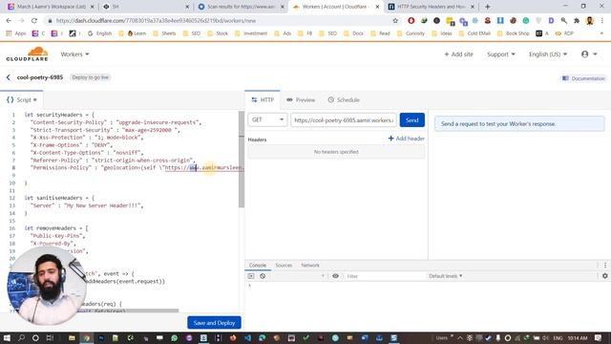Open the Sources devtools tab

coord(284,266)
